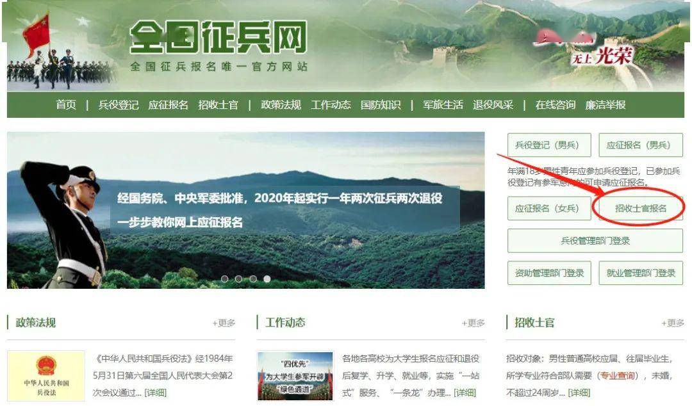Click the 应征报名（男兵） button

[x=640, y=145]
